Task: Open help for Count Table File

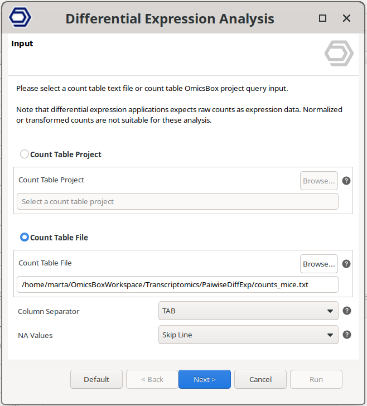Action: pyautogui.click(x=346, y=264)
